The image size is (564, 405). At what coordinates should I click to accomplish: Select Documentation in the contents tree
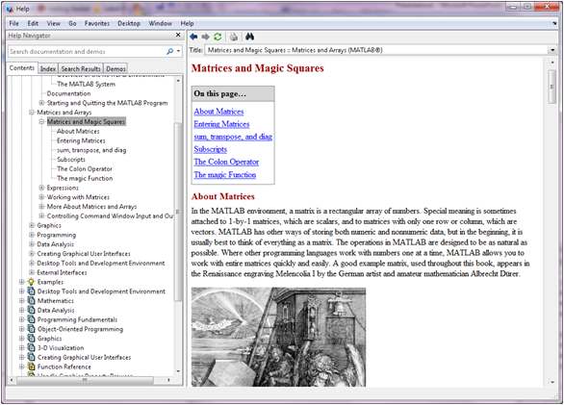[68, 93]
